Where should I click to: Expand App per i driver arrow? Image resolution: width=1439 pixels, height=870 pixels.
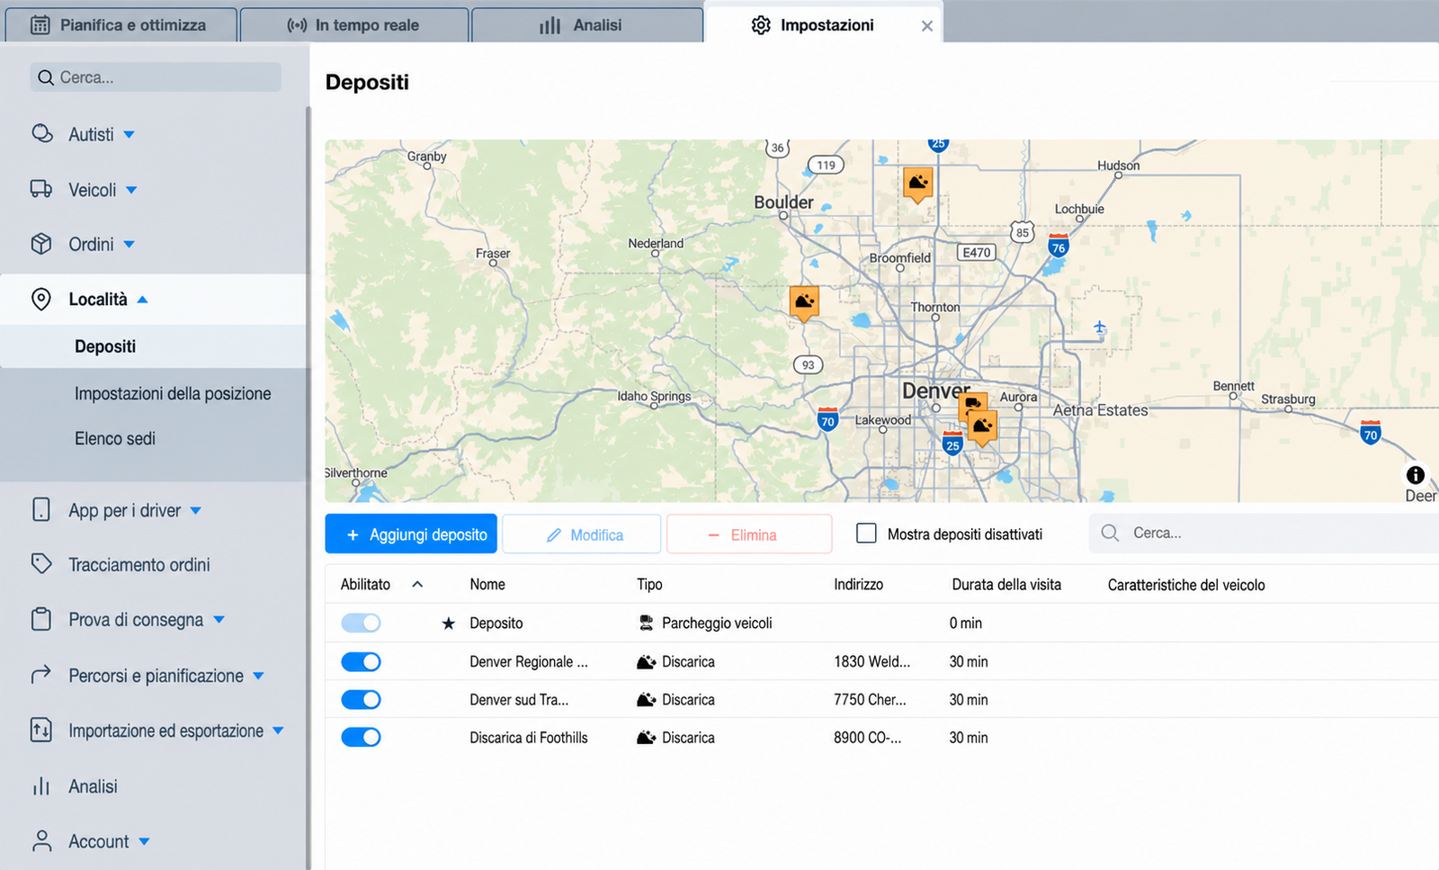point(195,511)
